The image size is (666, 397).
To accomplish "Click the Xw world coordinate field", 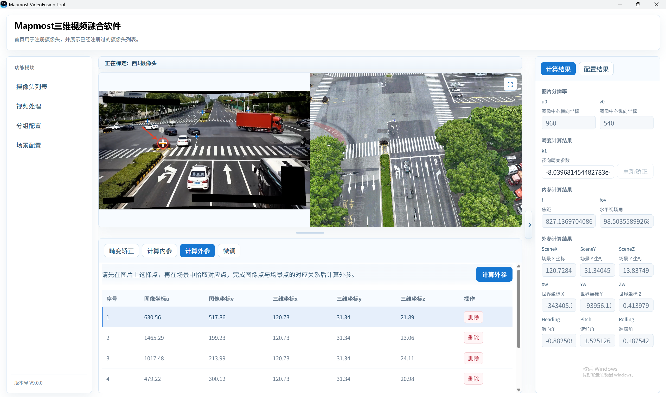I will pyautogui.click(x=559, y=305).
